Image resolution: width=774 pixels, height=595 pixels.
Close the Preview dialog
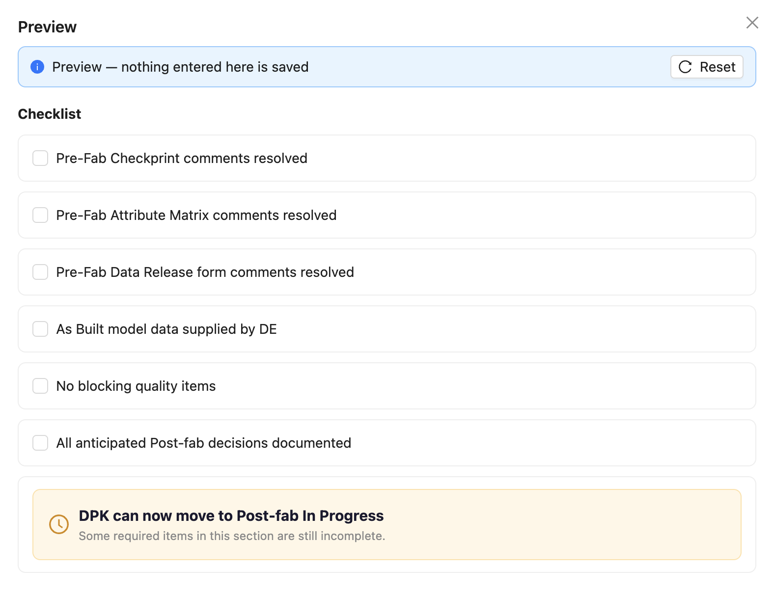[x=752, y=23]
